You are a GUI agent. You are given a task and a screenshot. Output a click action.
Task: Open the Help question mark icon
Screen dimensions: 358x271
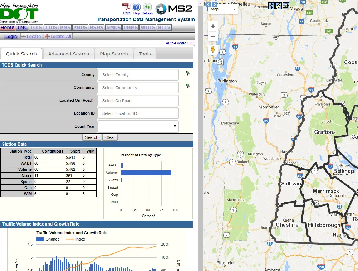[x=136, y=7]
